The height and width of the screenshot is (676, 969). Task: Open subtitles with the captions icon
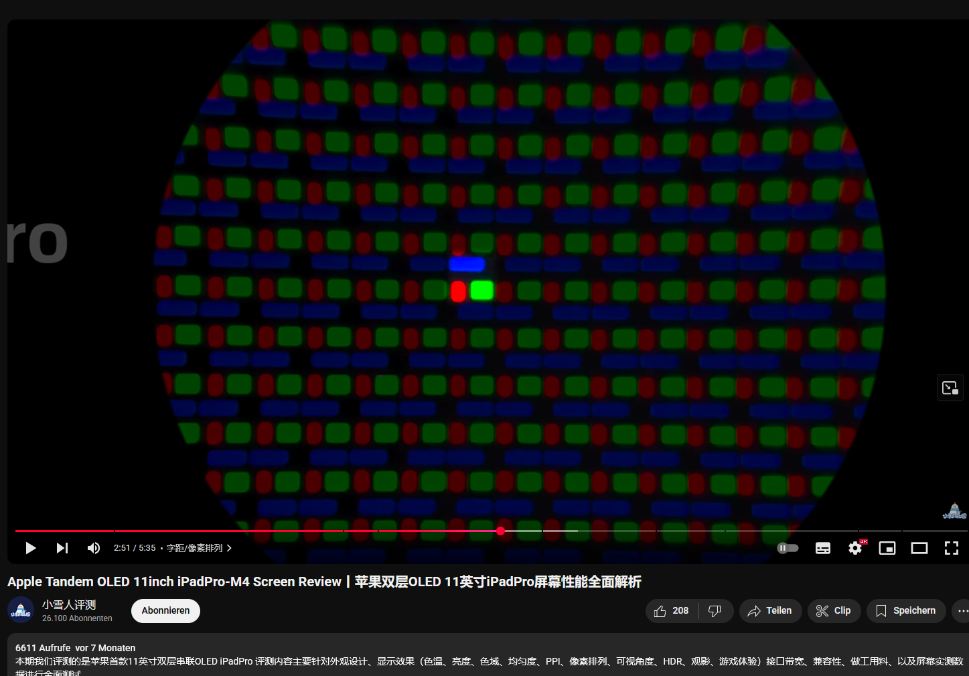(x=822, y=547)
